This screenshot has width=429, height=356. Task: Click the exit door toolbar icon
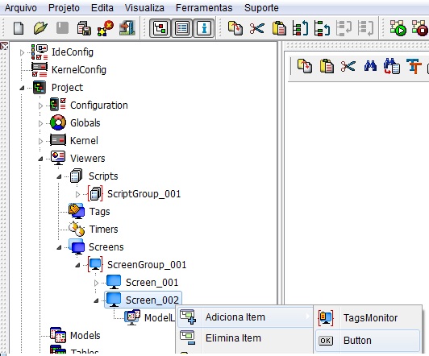pos(127,28)
